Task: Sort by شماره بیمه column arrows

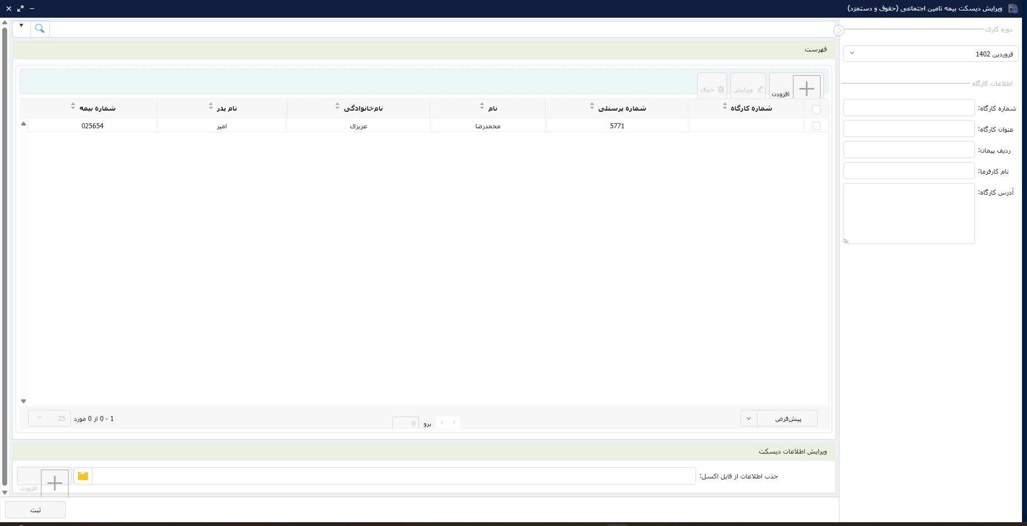Action: (x=73, y=106)
